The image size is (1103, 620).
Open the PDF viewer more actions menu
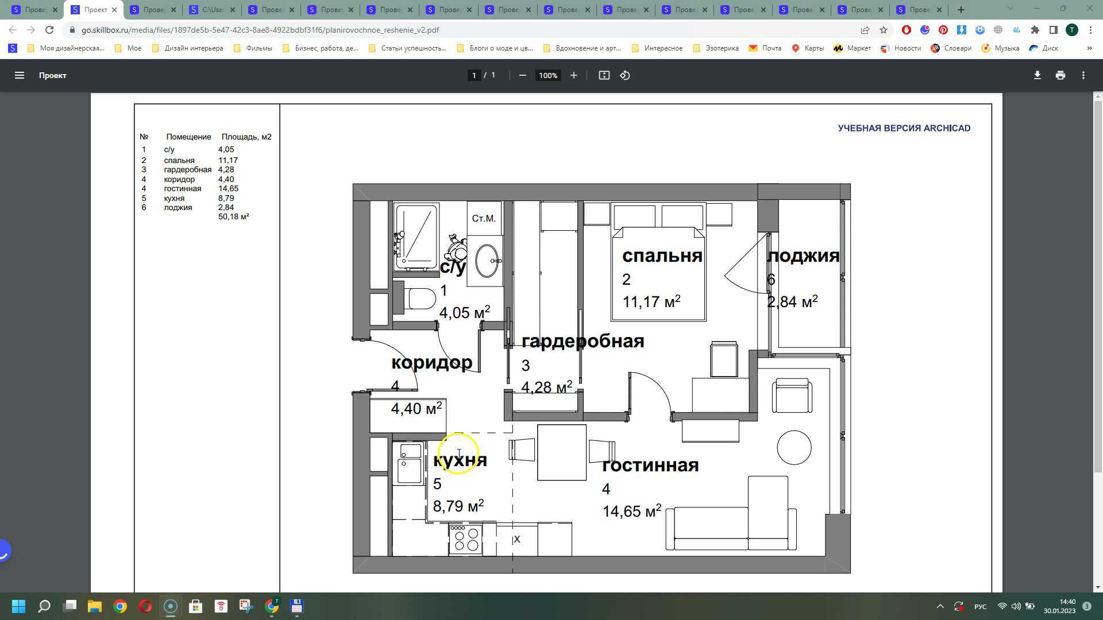1083,75
